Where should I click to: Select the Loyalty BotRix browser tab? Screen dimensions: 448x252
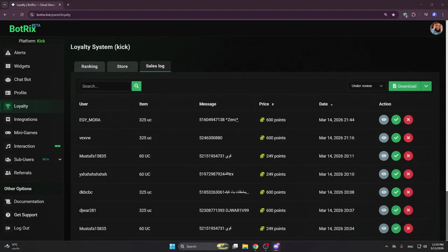[36, 5]
